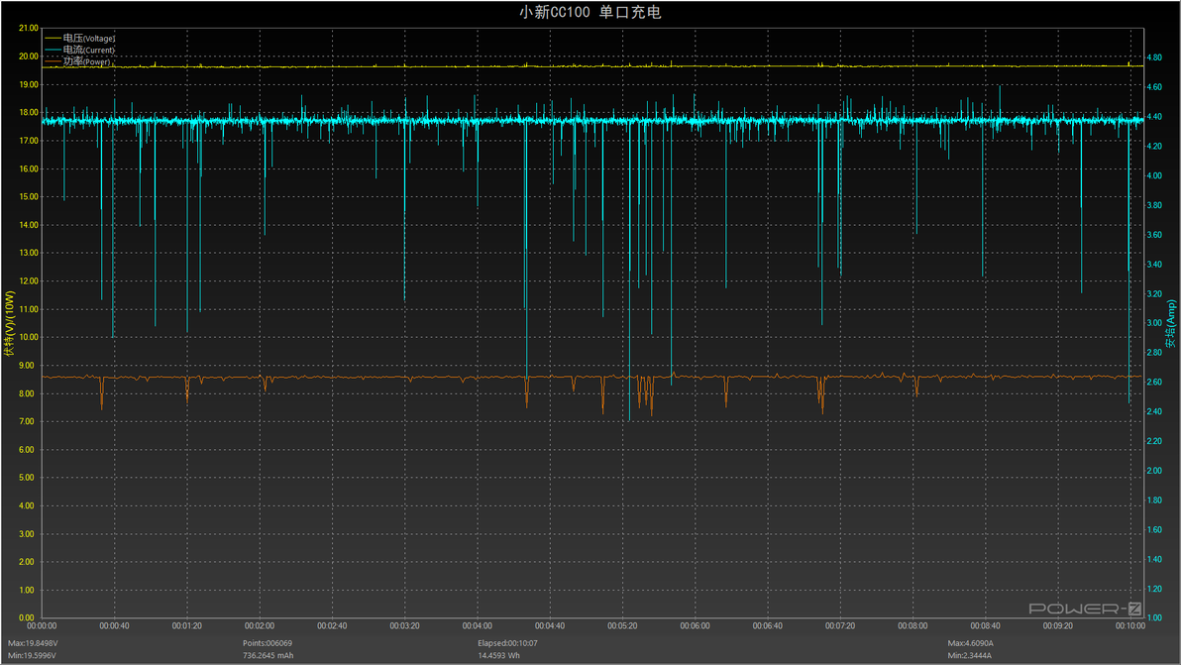Select the Max:4.6090A status value

(x=970, y=643)
